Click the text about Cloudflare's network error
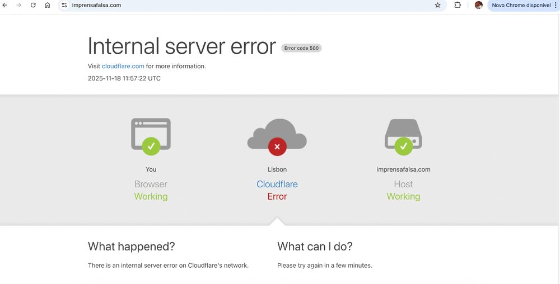This screenshot has height=284, width=560. (168, 266)
